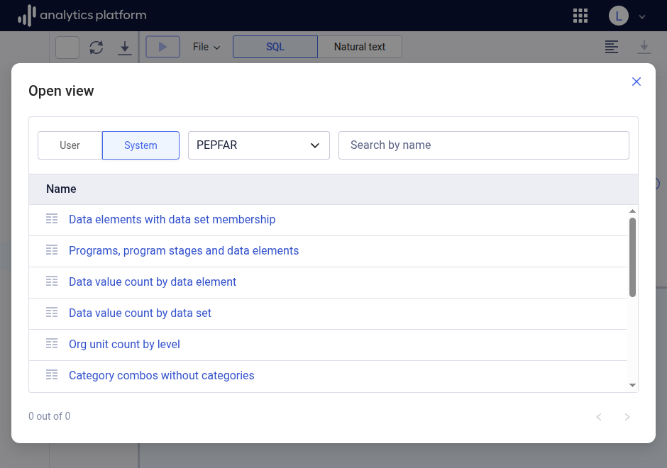Click the blank square toolbar button

[67, 48]
